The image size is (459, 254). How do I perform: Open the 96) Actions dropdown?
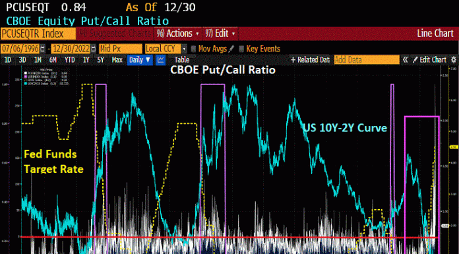[x=177, y=34]
